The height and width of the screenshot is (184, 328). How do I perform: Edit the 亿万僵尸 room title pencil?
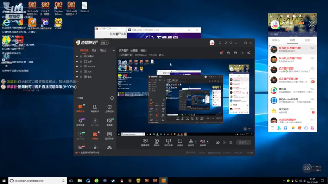(131, 55)
